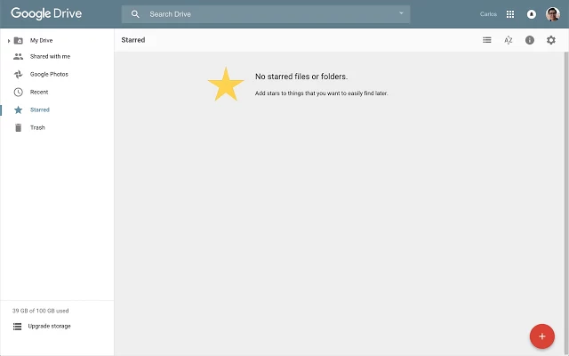Open the search options dropdown arrow
The width and height of the screenshot is (569, 356).
[x=401, y=13]
